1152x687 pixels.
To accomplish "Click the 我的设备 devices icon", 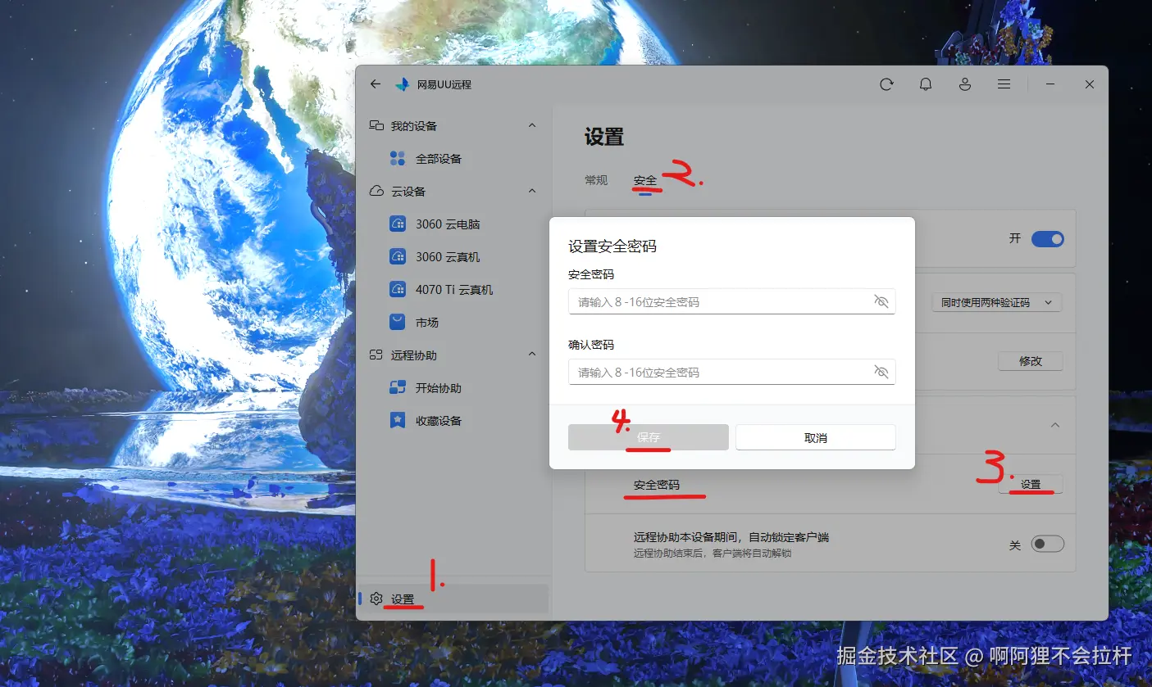I will pyautogui.click(x=376, y=126).
